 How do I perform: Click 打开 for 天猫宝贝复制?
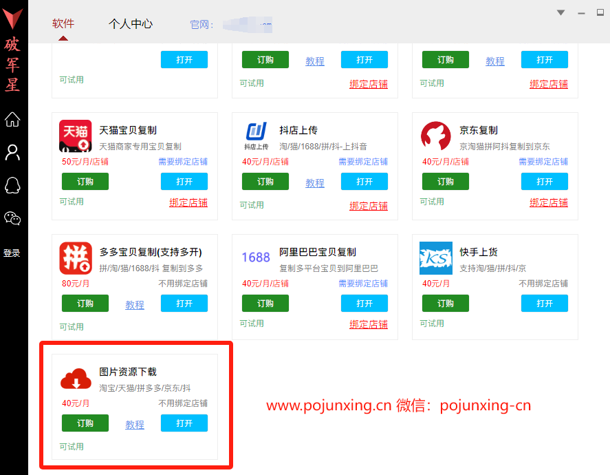184,182
